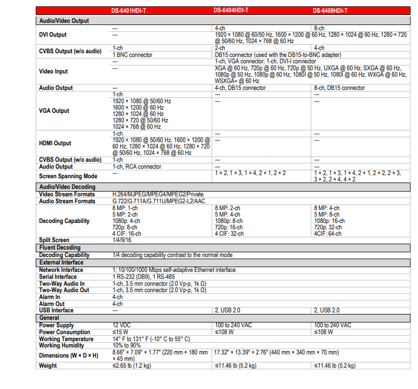Click '1 × 2, 1 × 3, 1 × 4, 2 × 1, 2 × 2' cell

pos(251,173)
